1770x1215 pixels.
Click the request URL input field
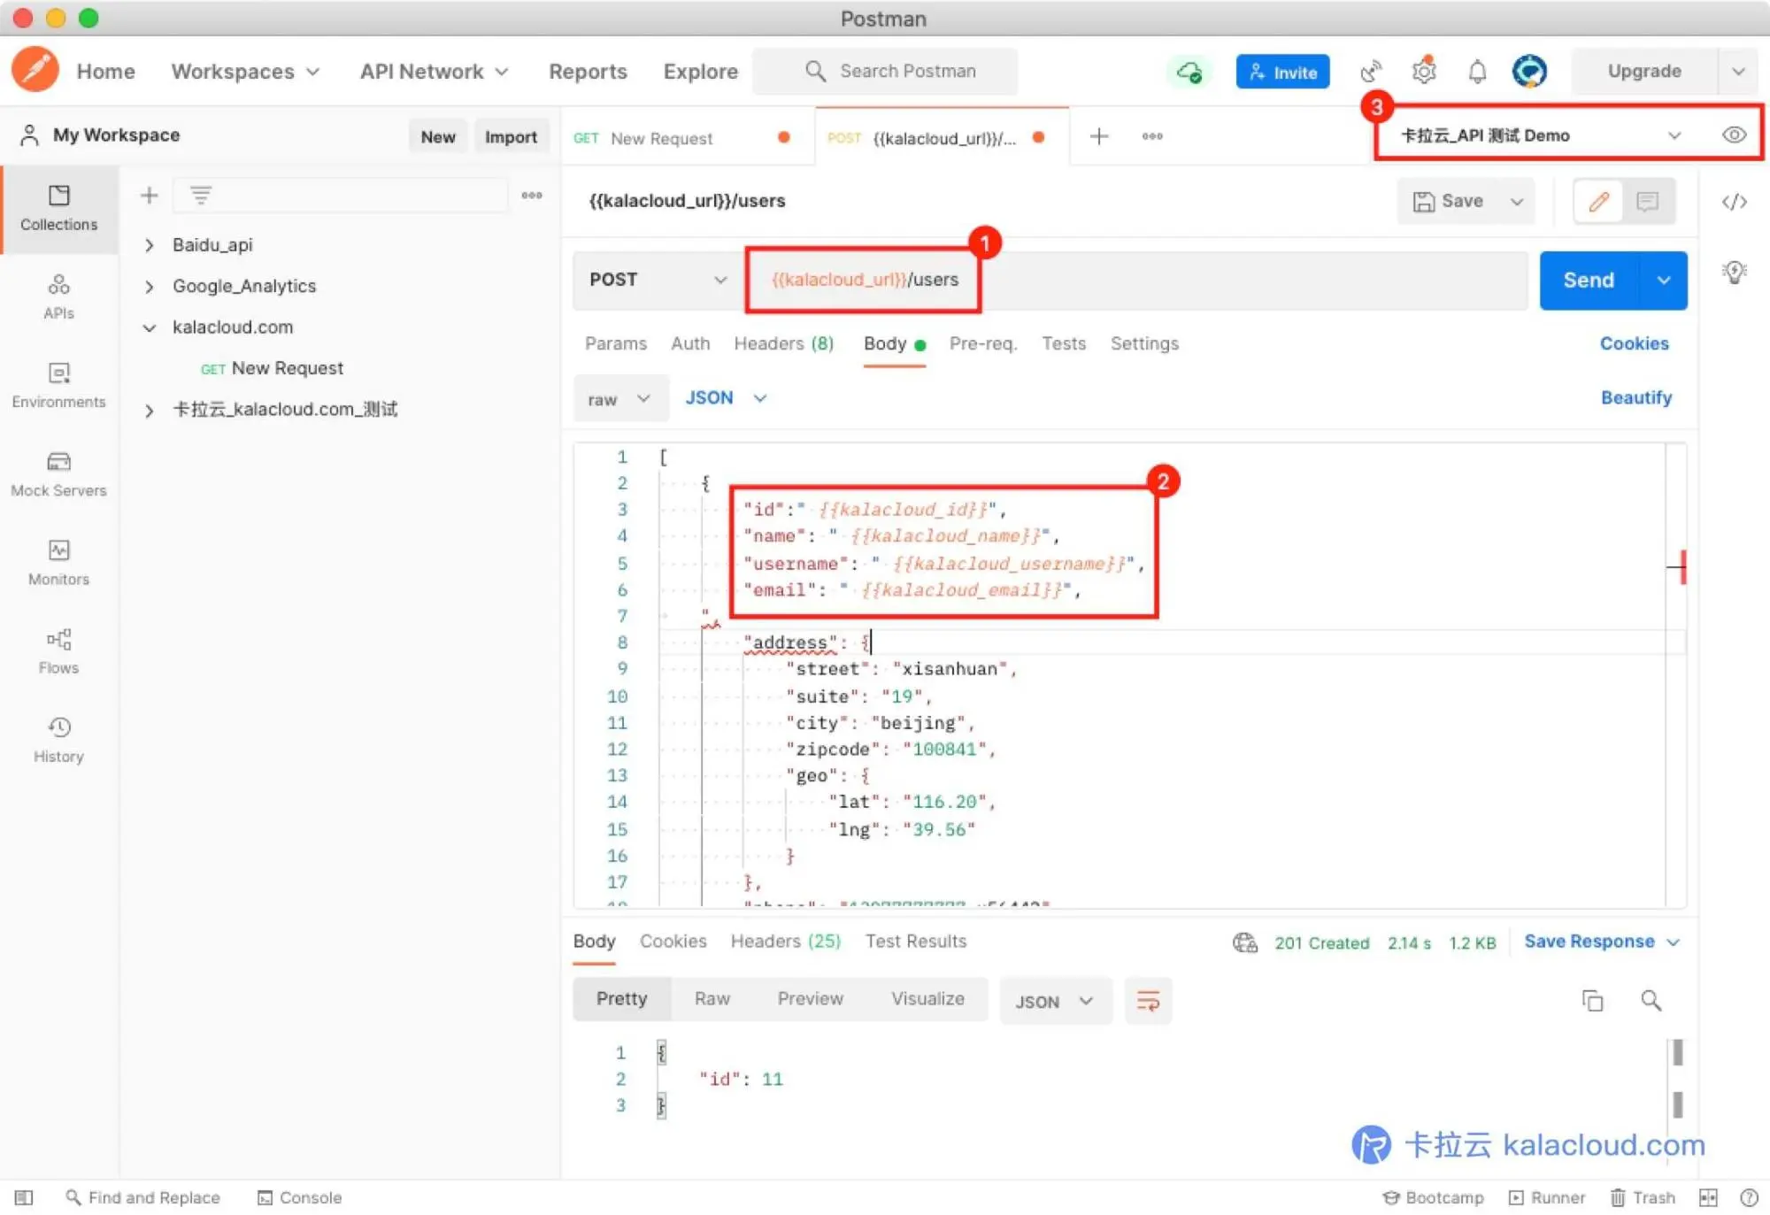(1136, 280)
